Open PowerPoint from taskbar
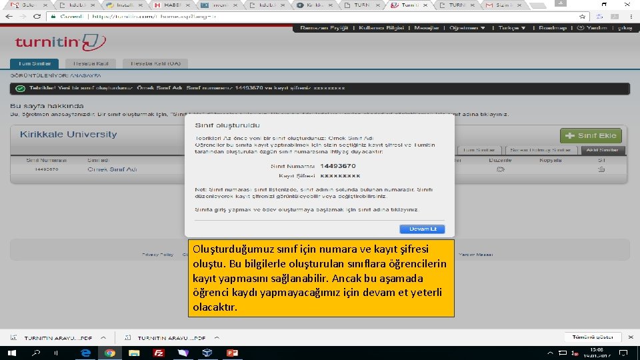Viewport: 640px width, 360px height. [x=232, y=353]
